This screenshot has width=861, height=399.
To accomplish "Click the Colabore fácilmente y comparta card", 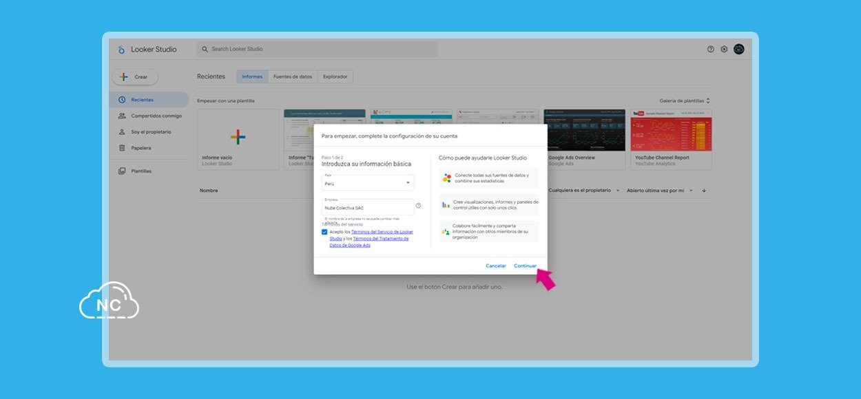I will point(490,231).
